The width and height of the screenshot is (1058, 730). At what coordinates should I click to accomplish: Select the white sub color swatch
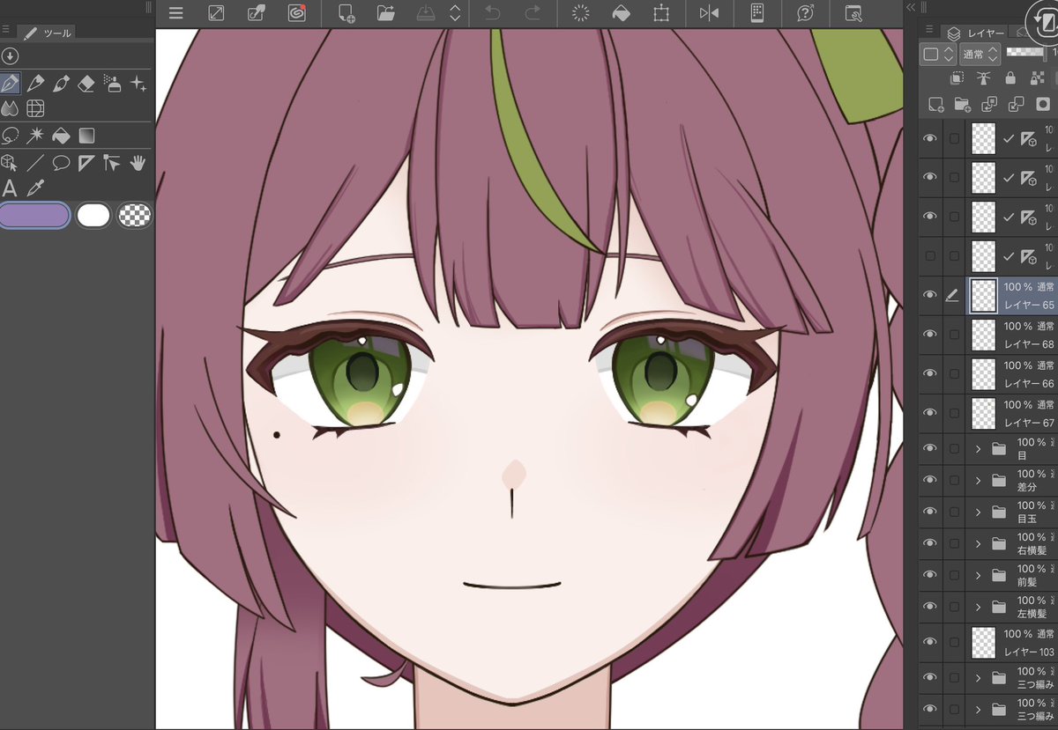[93, 216]
